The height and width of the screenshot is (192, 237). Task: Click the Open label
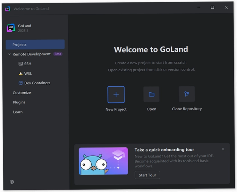point(151,109)
